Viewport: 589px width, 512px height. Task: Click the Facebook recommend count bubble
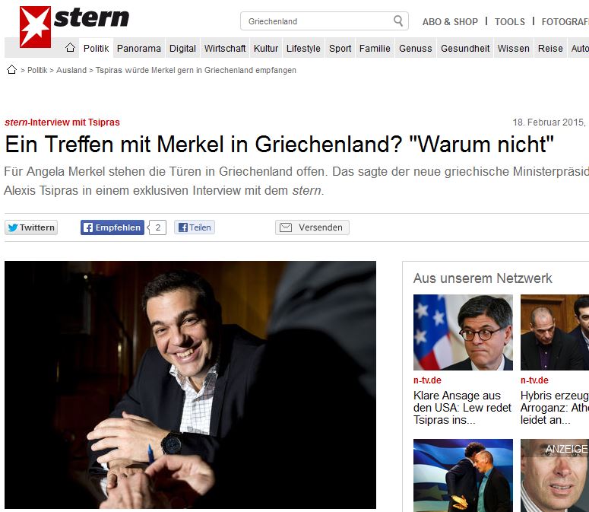[157, 227]
